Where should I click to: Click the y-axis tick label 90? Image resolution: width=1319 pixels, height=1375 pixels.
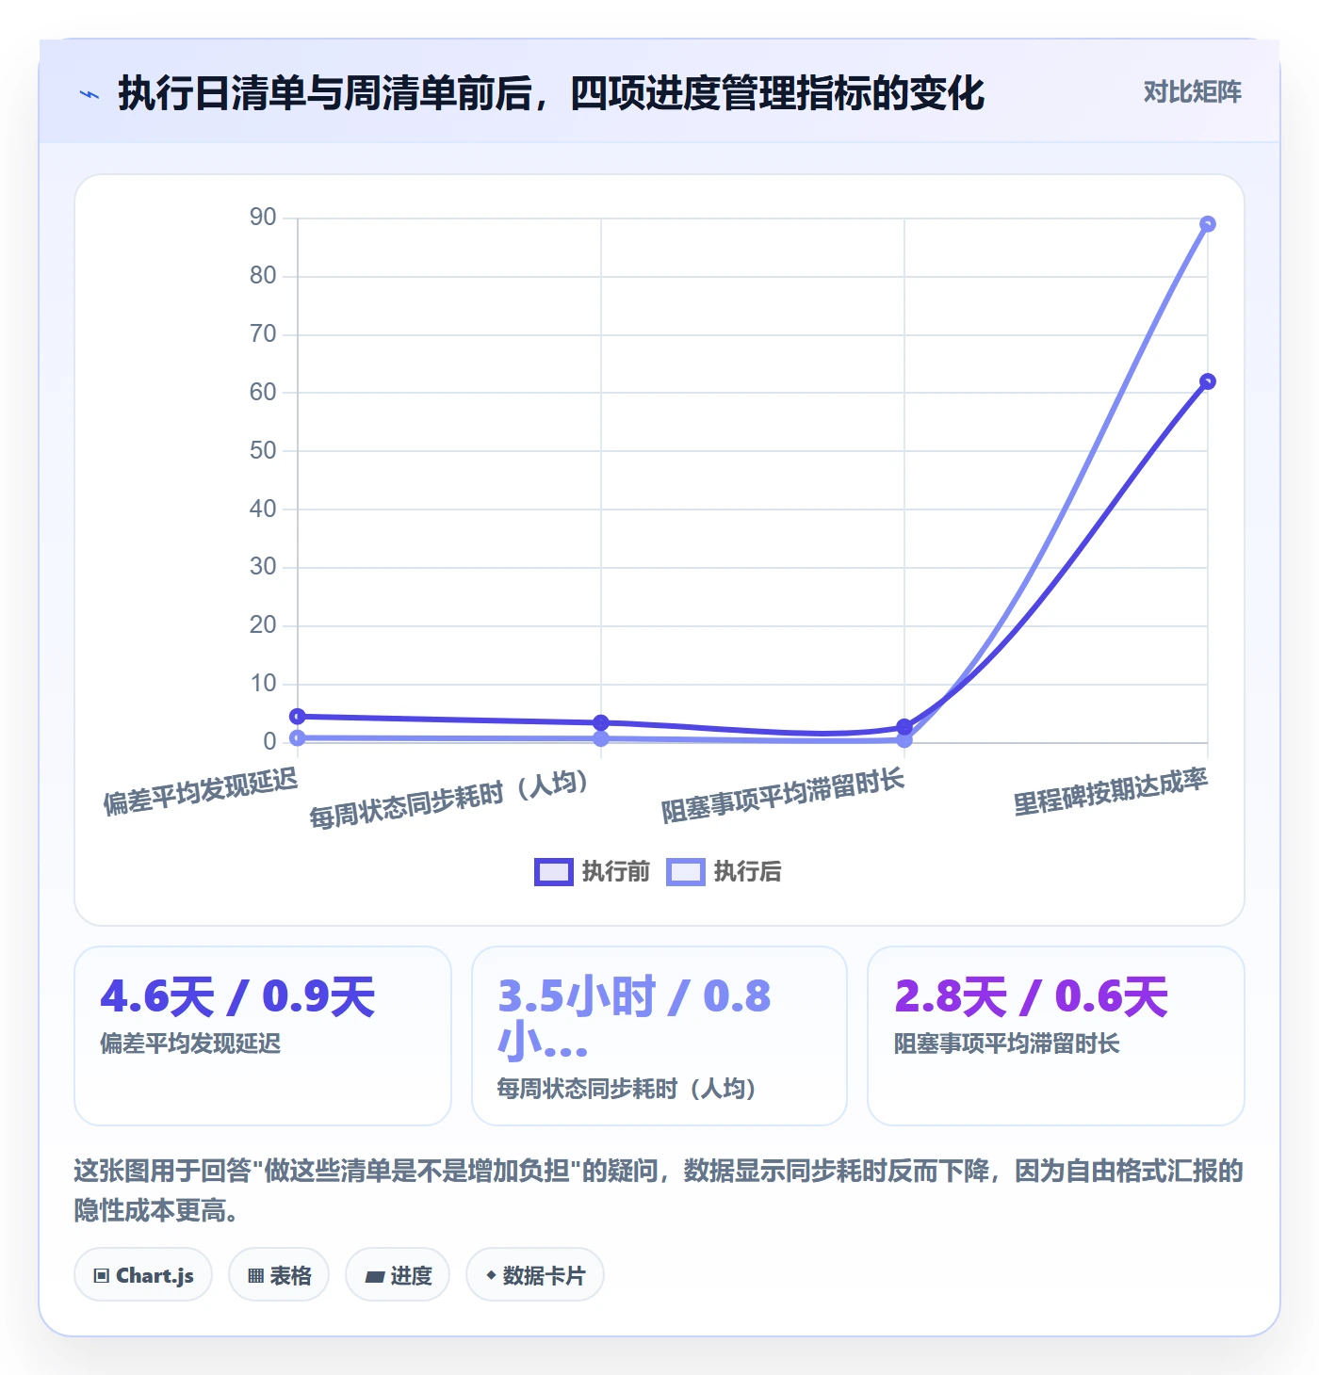263,218
